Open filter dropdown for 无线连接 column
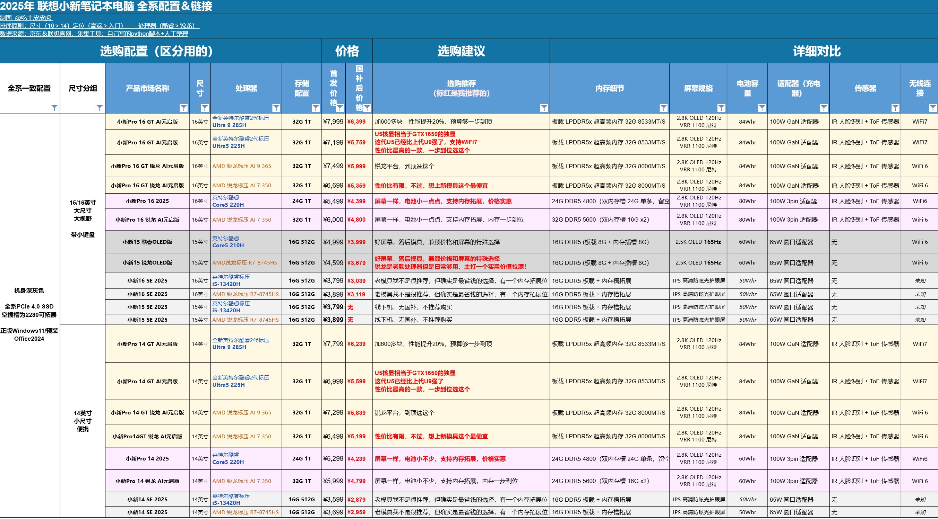Viewport: 938px width, 519px height. pyautogui.click(x=933, y=108)
